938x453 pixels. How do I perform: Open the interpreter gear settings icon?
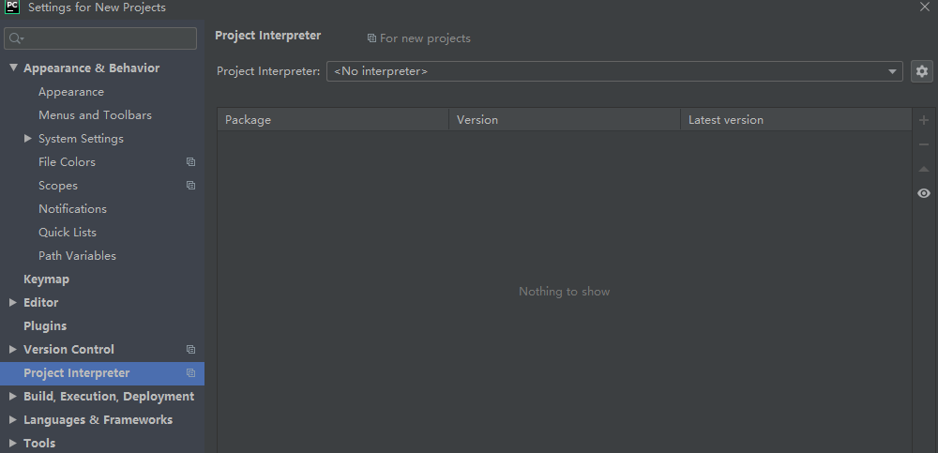[x=922, y=71]
